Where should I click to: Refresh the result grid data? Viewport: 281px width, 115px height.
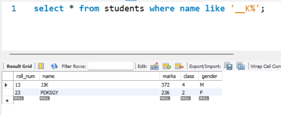54,66
